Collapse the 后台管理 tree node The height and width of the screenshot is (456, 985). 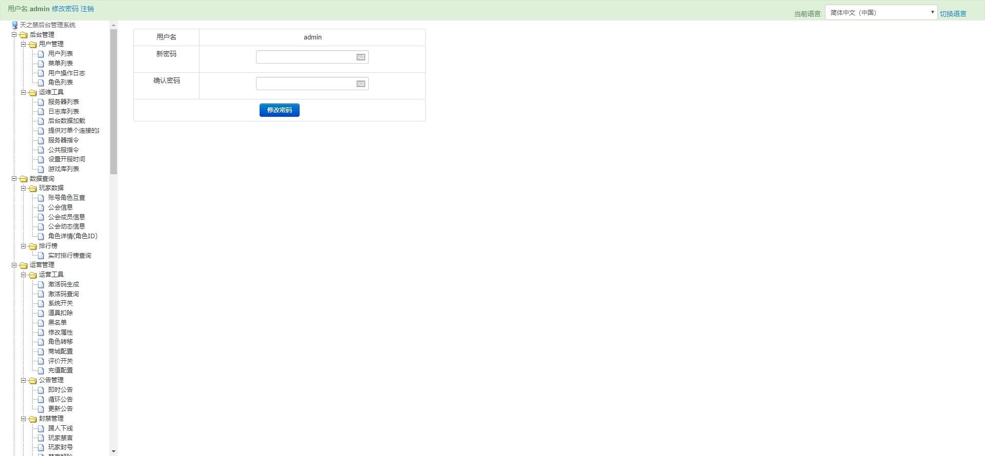pyautogui.click(x=14, y=35)
